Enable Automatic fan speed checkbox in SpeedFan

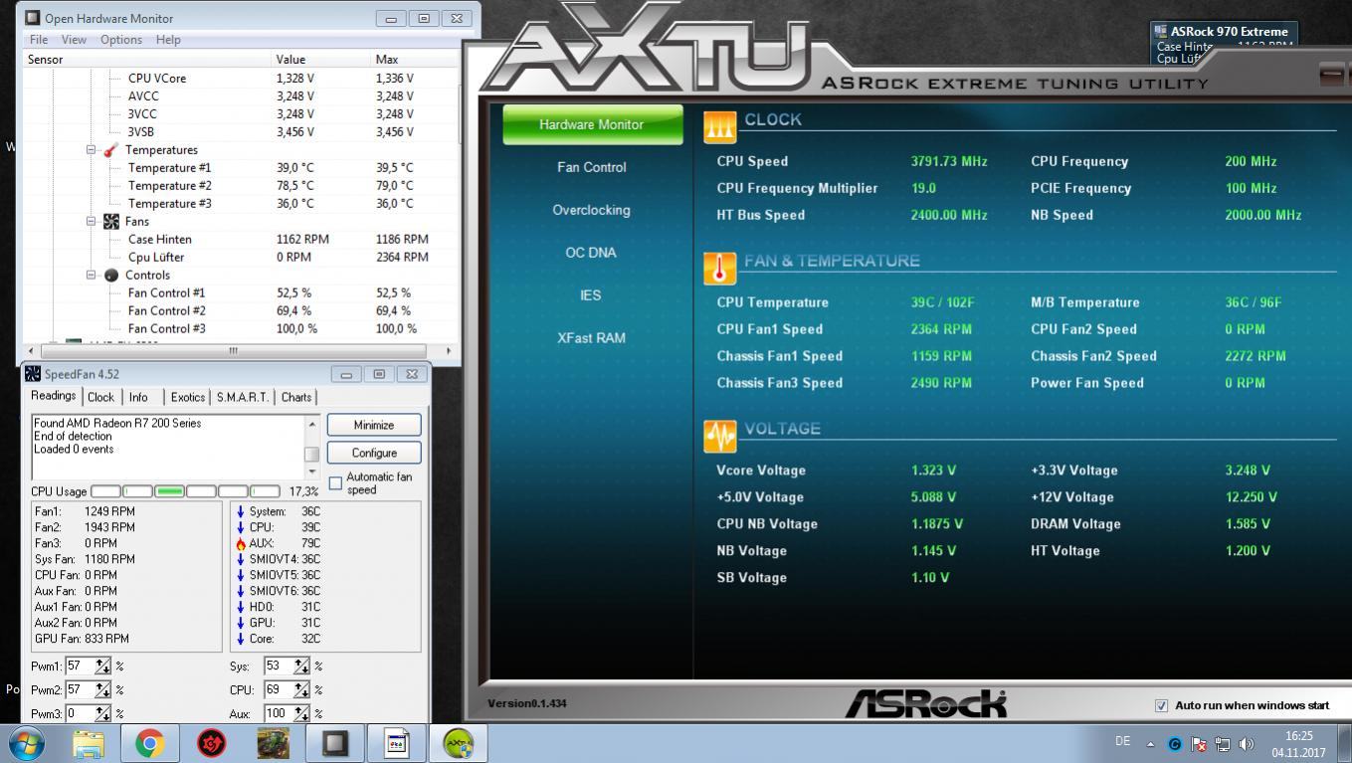coord(335,483)
